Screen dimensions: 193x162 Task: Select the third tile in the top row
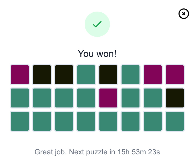click(64, 75)
